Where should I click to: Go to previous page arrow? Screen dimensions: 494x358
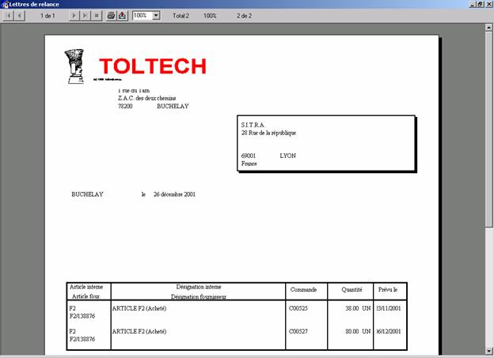(x=20, y=16)
